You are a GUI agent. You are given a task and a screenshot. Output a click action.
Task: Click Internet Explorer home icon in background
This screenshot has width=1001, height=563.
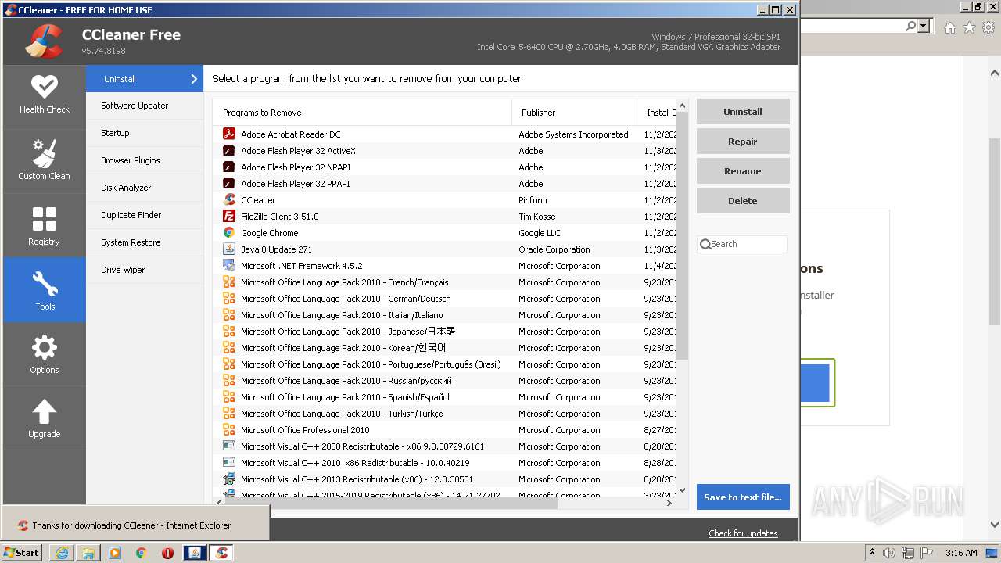(949, 27)
